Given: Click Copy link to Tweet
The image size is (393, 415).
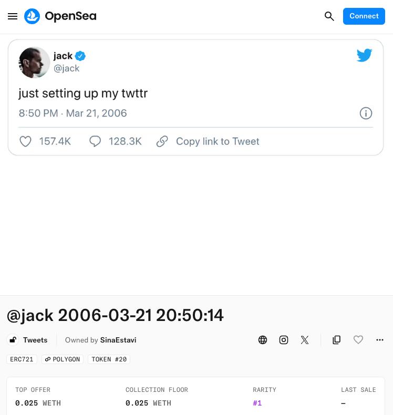Looking at the screenshot, I should pos(217,141).
